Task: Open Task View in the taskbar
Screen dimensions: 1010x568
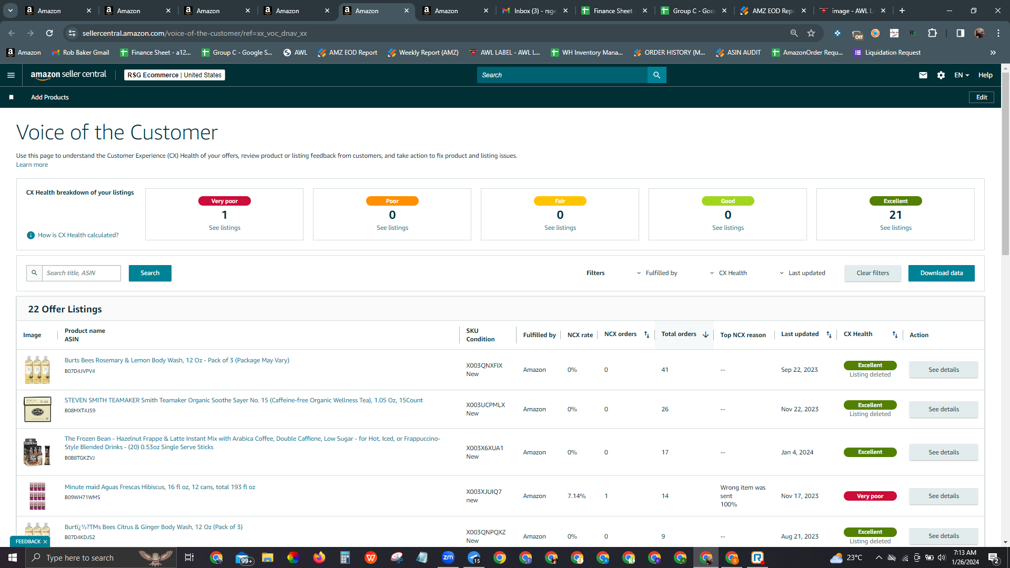Action: click(189, 557)
